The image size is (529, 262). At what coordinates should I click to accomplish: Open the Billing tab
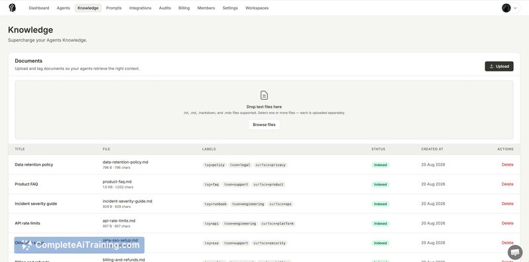[184, 8]
